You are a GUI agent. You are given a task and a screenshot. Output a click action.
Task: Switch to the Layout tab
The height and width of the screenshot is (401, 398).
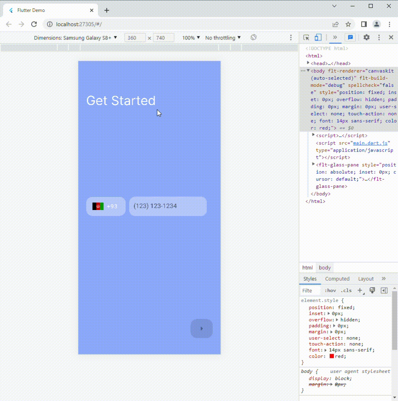point(366,279)
